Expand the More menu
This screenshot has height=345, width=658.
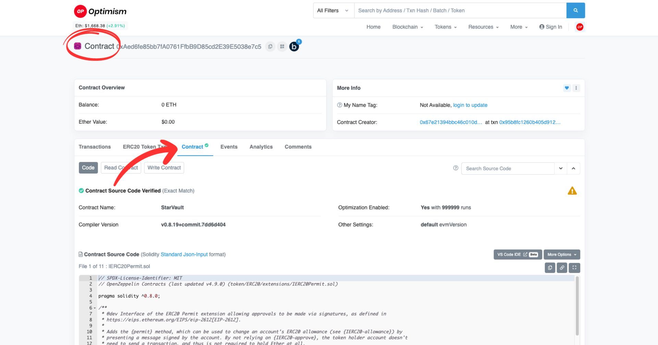click(x=519, y=27)
